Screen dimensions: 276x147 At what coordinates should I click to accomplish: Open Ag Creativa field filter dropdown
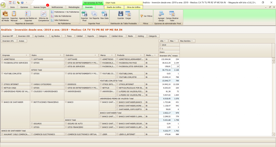click(x=46, y=36)
